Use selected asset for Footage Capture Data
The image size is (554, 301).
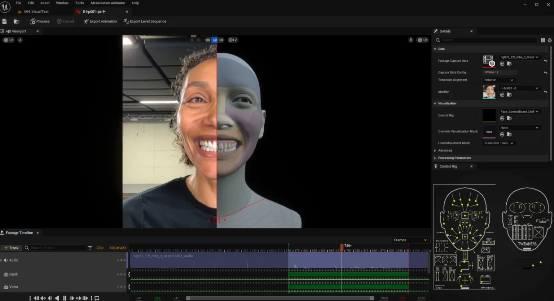(502, 64)
